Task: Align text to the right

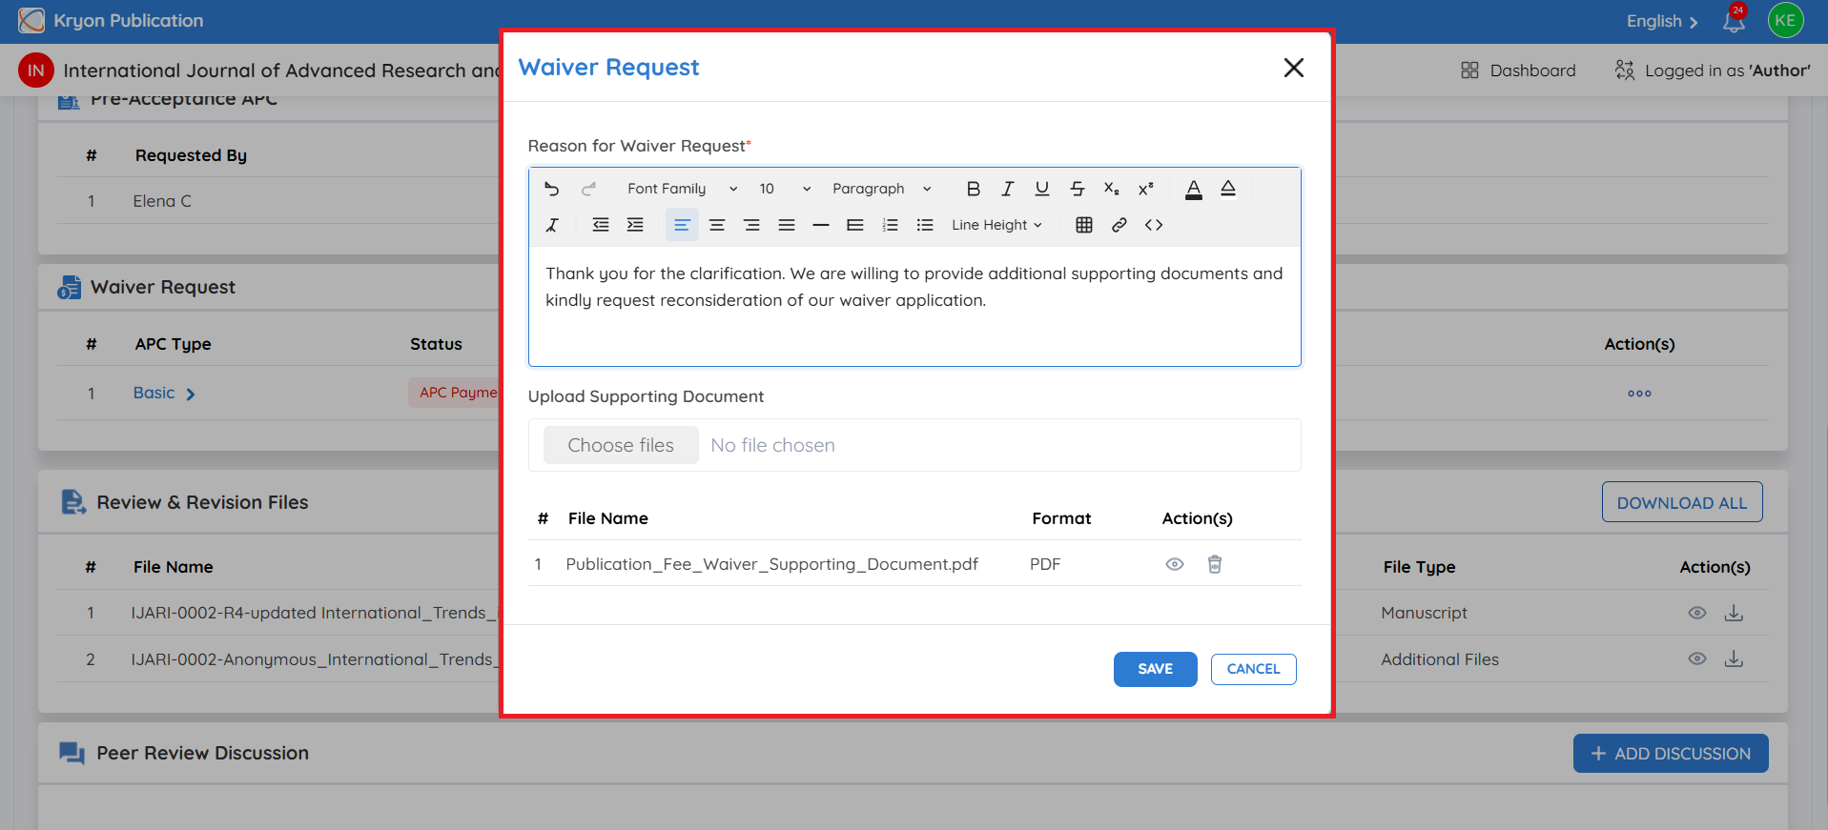Action: (x=751, y=225)
